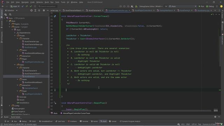Select the Build failed tab
The height and width of the screenshot is (126, 224).
(15, 117)
